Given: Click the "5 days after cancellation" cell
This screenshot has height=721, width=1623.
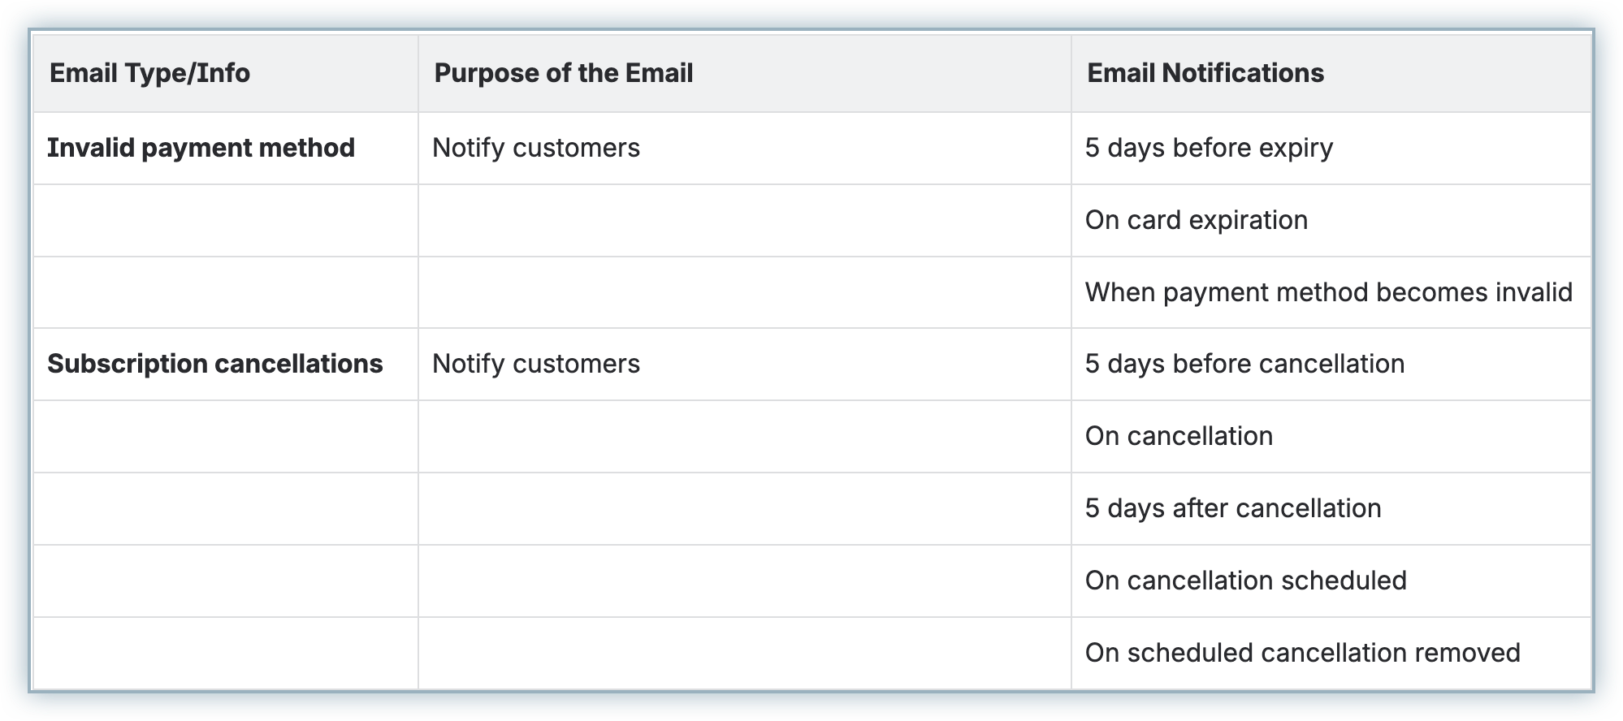Looking at the screenshot, I should point(1233,508).
